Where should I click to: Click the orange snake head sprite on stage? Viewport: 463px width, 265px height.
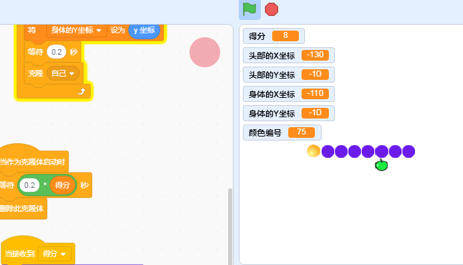[x=314, y=151]
